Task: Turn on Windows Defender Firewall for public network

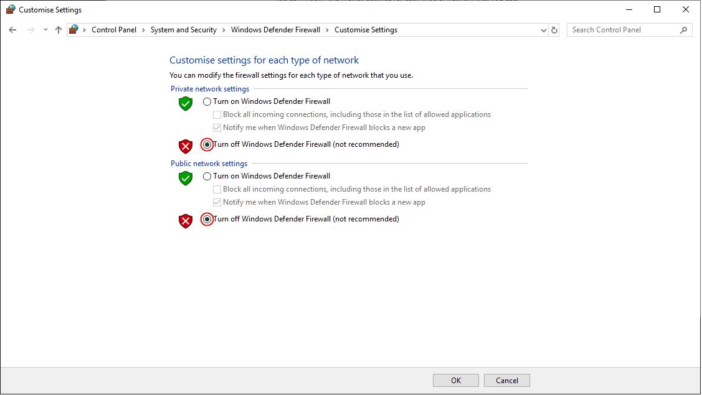Action: point(207,176)
